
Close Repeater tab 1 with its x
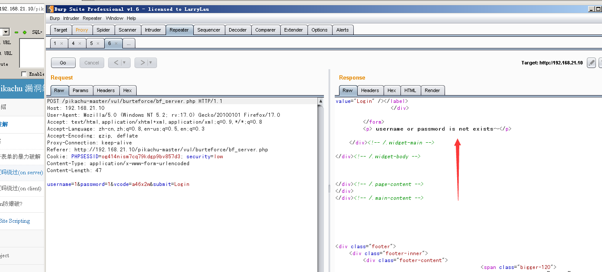tap(61, 43)
